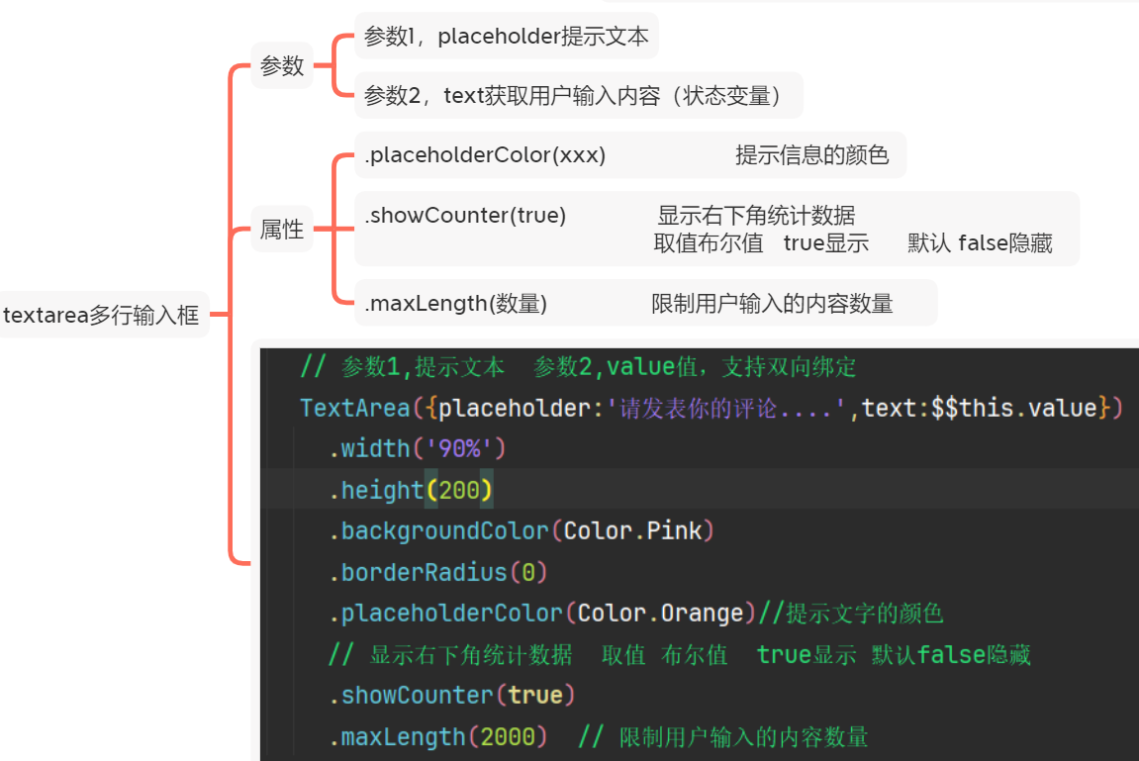Click the code comment '参数1,提示文本'
The image size is (1139, 761).
pos(423,367)
